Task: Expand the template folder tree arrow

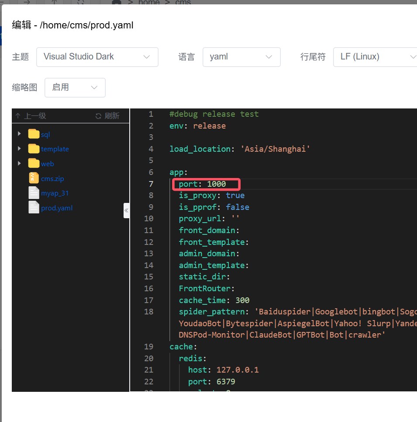Action: coord(19,149)
